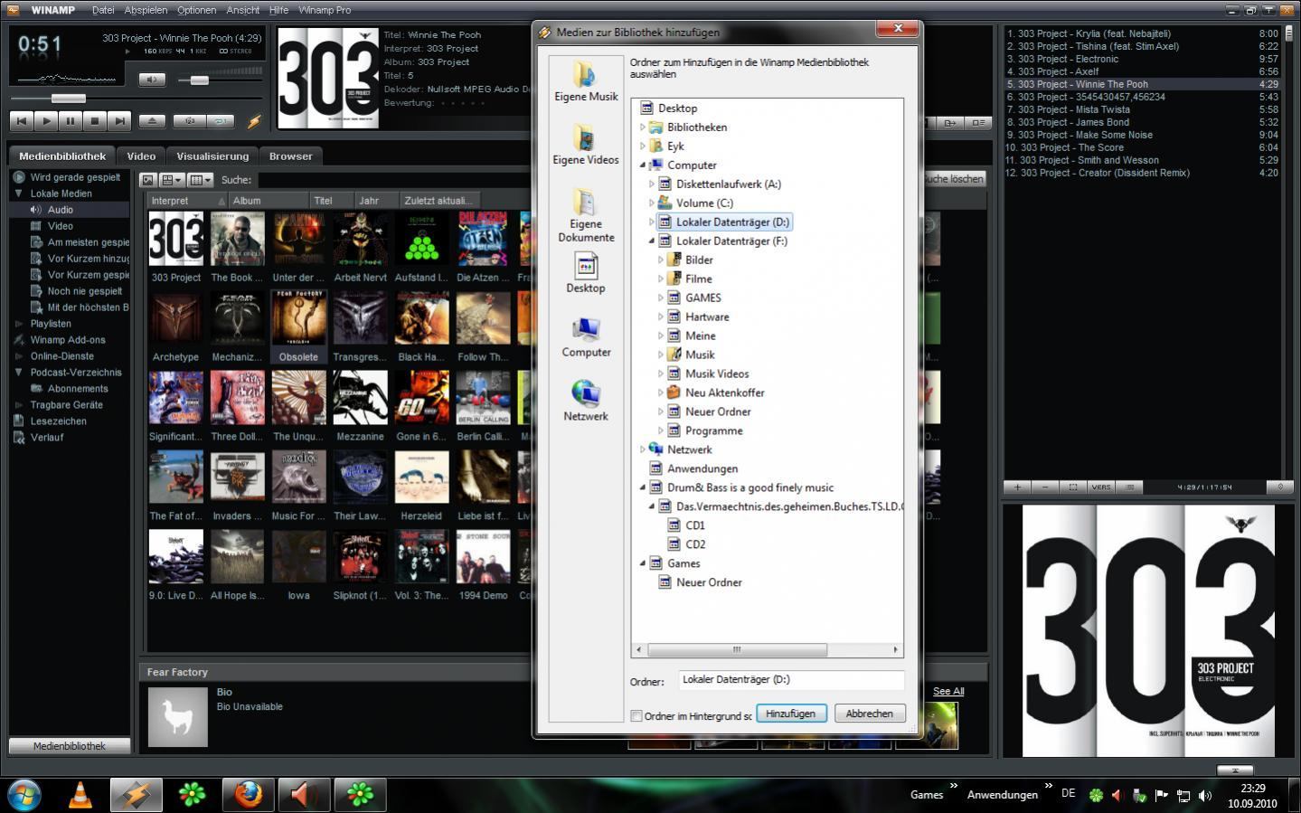Viewport: 1301px width, 813px height.
Task: Expand the Playlisten node
Action: click(x=18, y=324)
